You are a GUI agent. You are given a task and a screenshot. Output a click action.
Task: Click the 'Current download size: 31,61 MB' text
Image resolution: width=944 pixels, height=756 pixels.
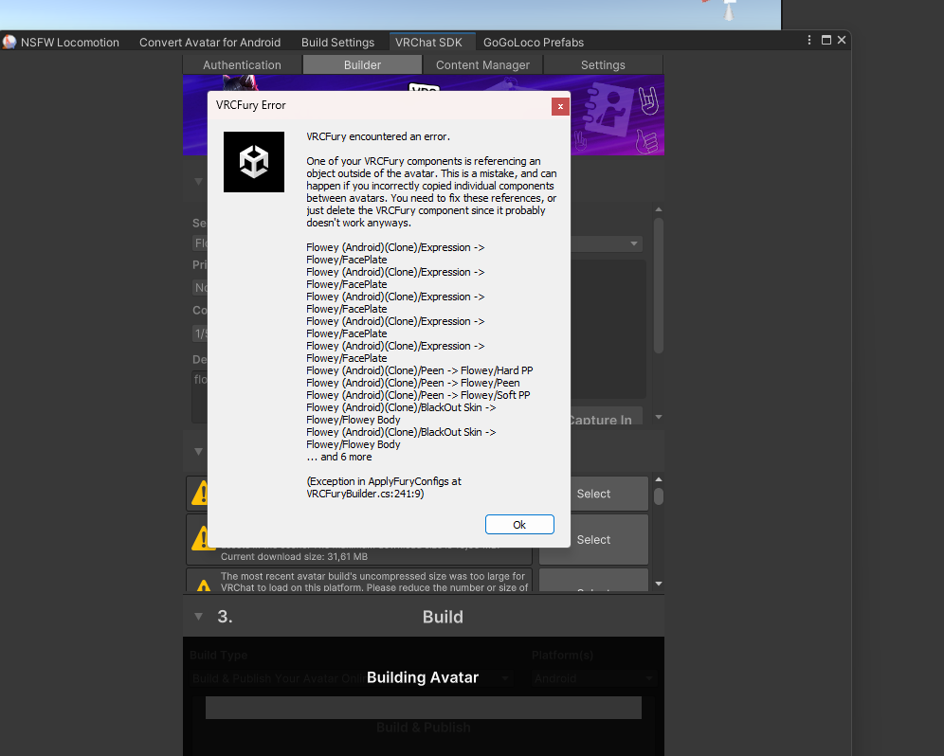point(295,557)
